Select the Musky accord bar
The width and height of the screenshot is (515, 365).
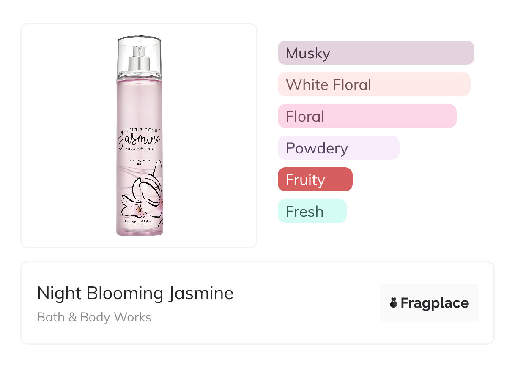click(x=375, y=53)
